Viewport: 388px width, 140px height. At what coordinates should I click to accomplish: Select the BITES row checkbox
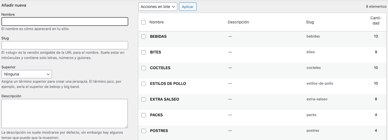pyautogui.click(x=144, y=52)
